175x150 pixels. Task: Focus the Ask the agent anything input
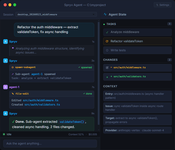point(50,143)
